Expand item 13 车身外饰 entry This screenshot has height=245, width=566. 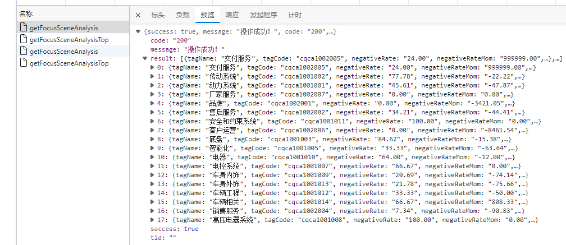pyautogui.click(x=153, y=184)
